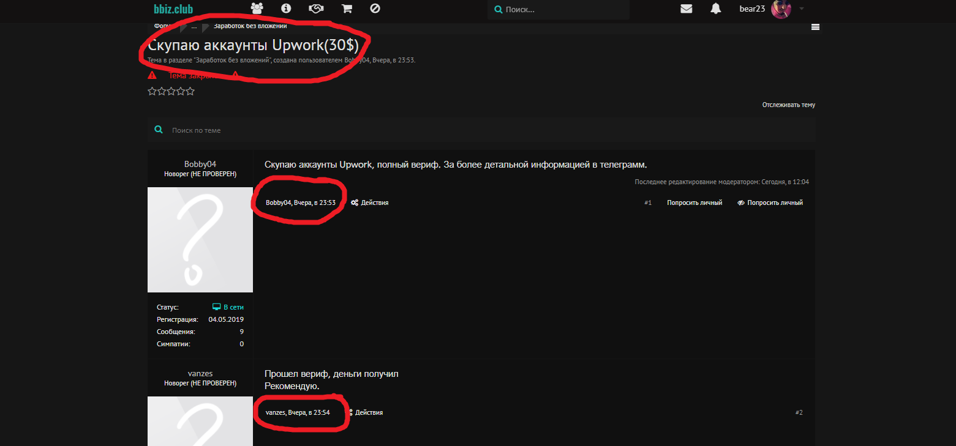The image size is (956, 446).
Task: Open the Bobby04 username above avatar
Action: (x=200, y=164)
